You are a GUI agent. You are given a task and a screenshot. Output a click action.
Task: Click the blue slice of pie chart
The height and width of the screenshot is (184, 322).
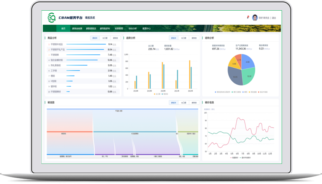click(248, 62)
